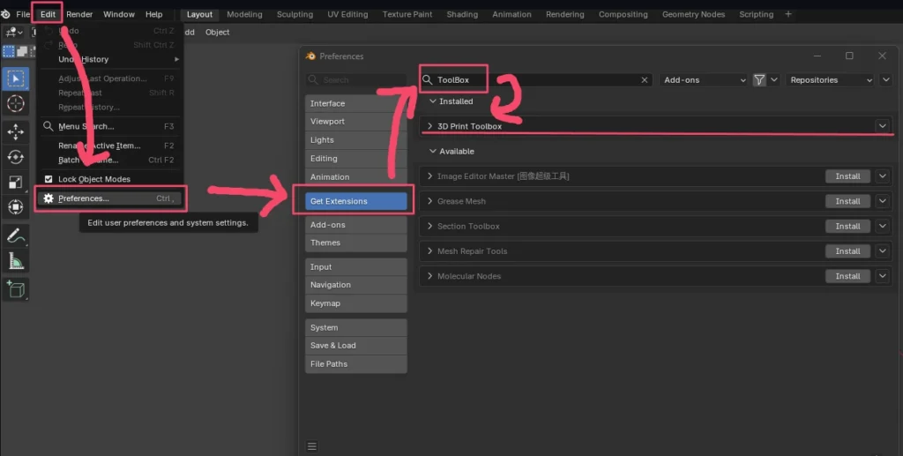
Task: Open the Add-ons preferences section
Action: coord(356,225)
